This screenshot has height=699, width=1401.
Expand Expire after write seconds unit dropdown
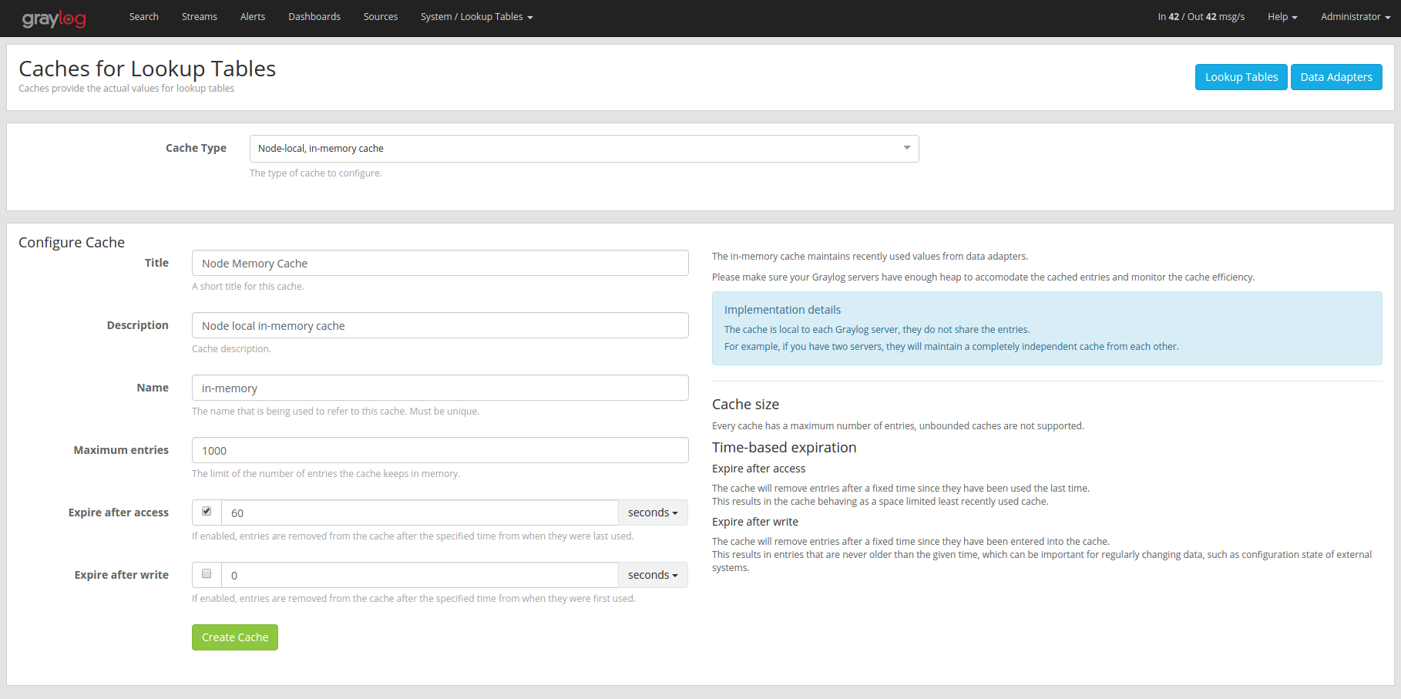click(x=652, y=575)
